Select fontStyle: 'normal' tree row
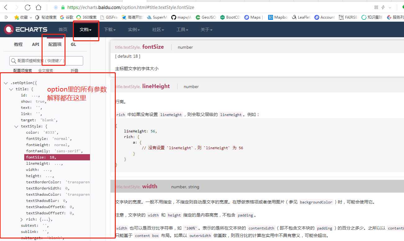Image resolution: width=404 pixels, height=241 pixels. point(49,139)
